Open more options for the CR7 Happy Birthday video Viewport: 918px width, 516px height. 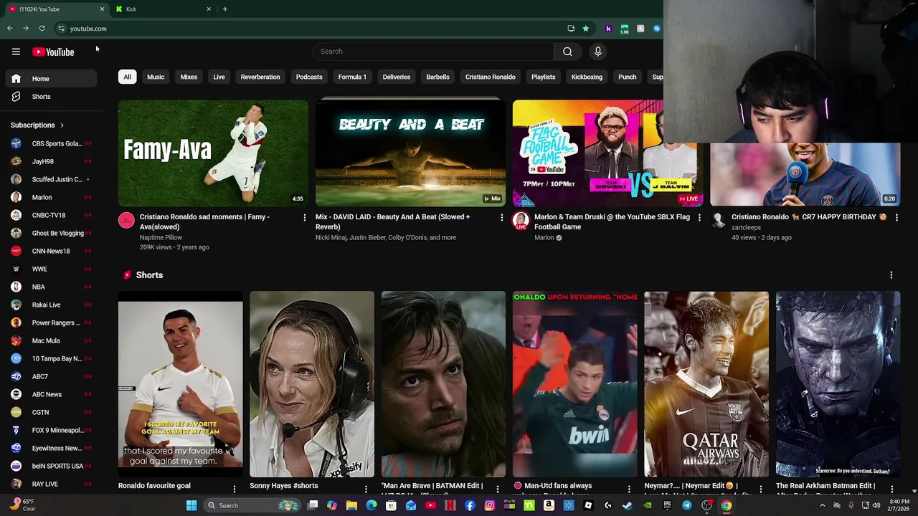click(x=896, y=217)
